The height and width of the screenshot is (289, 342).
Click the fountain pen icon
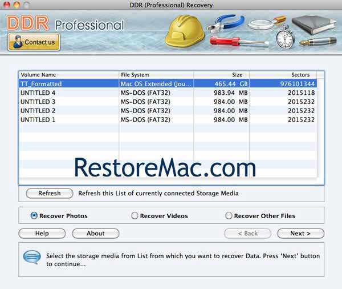point(318,41)
